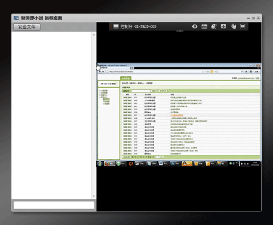Screen dimensions: 273x225
Task: Click the search field in remote page's green bar
Action: tap(141, 91)
